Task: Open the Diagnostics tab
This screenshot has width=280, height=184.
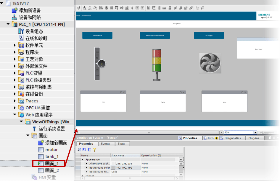Action: point(231,138)
